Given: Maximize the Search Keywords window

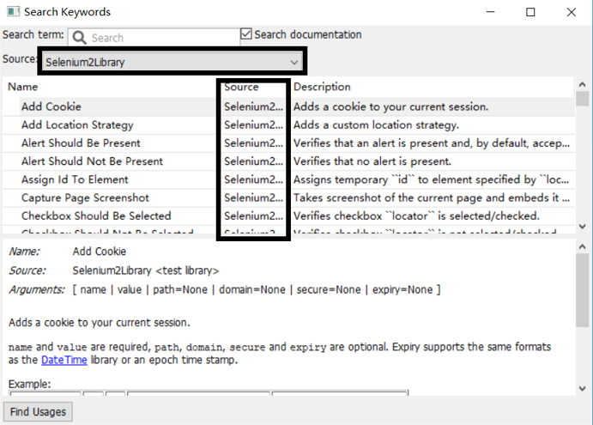Looking at the screenshot, I should click(530, 12).
